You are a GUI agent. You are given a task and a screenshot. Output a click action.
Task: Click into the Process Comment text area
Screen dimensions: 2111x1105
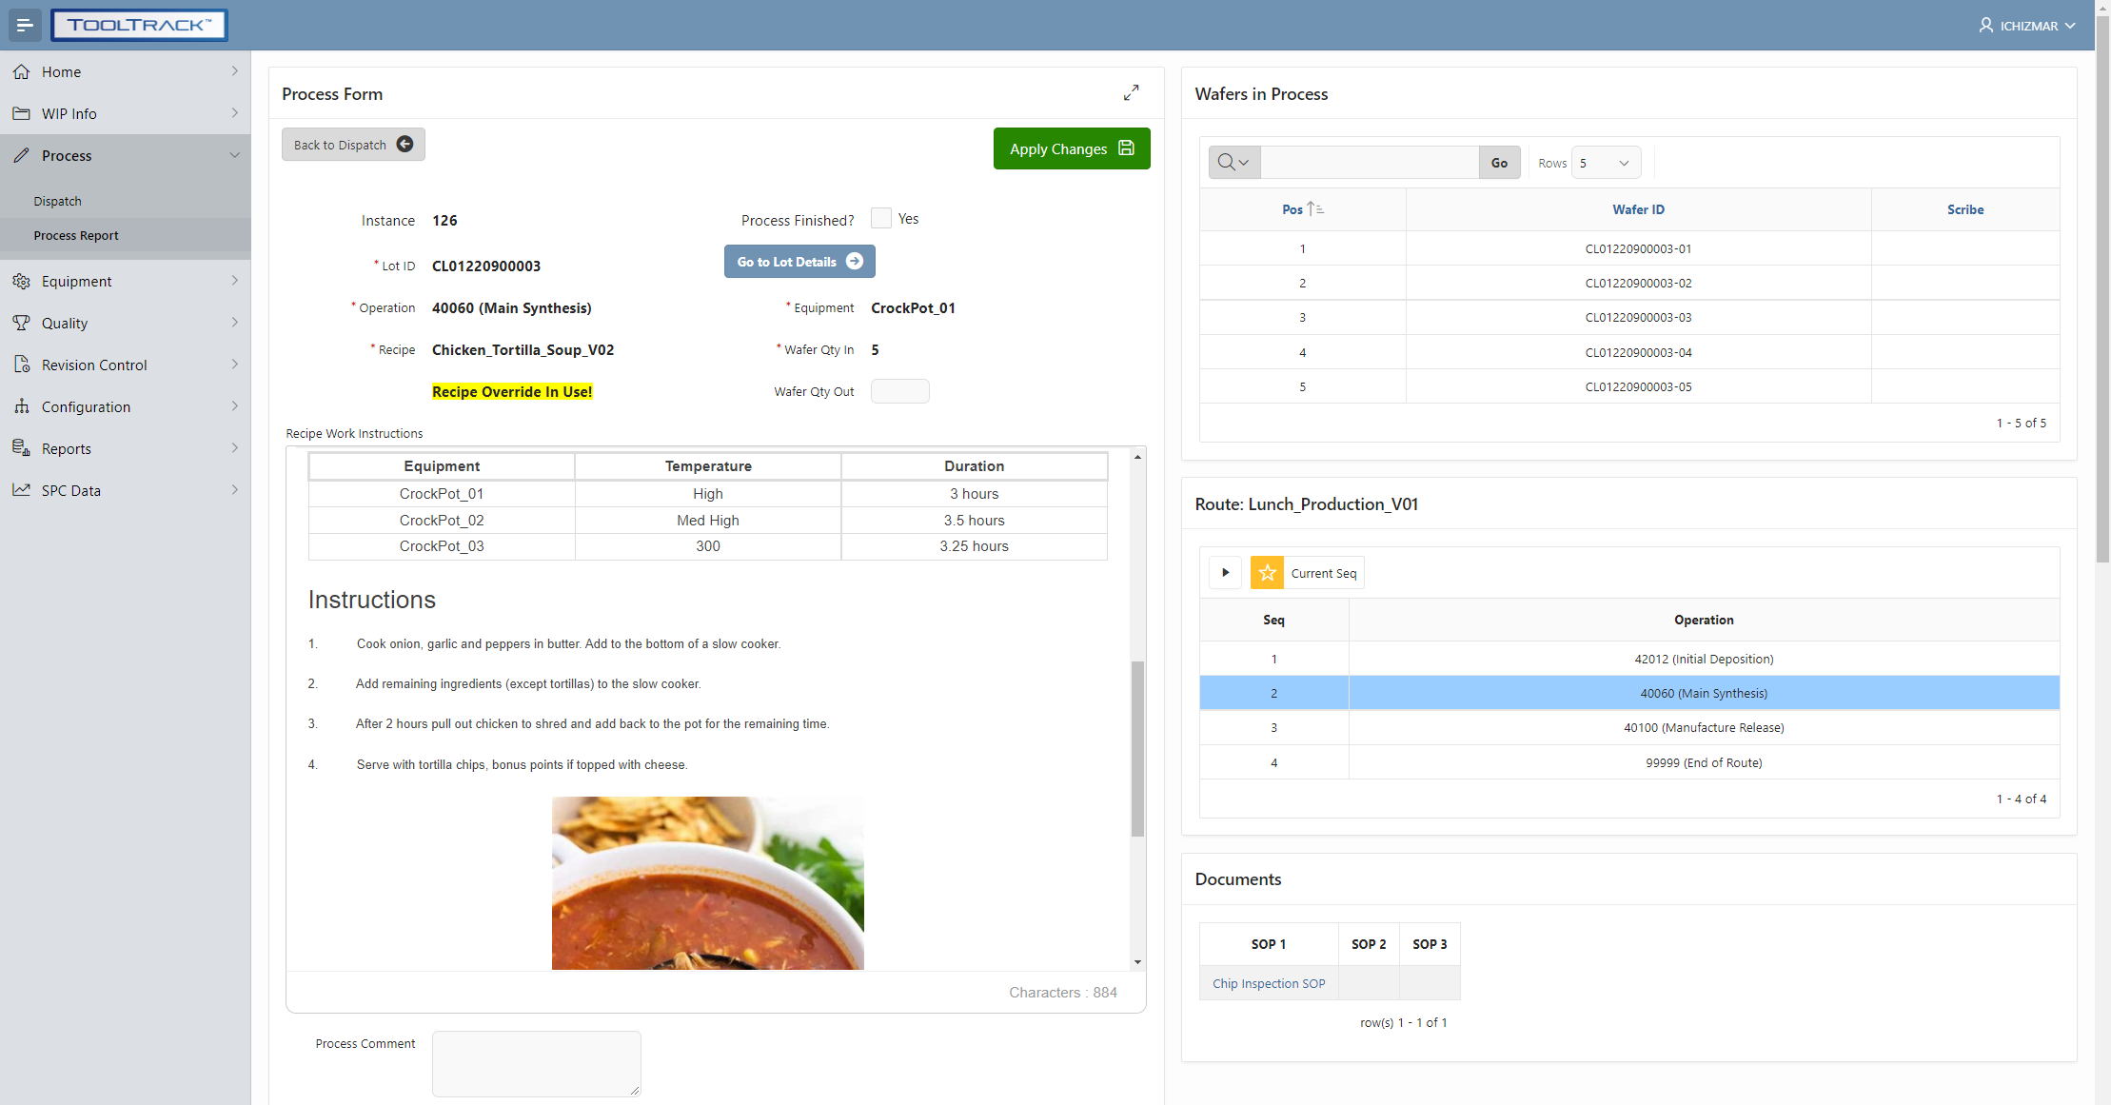tap(536, 1062)
